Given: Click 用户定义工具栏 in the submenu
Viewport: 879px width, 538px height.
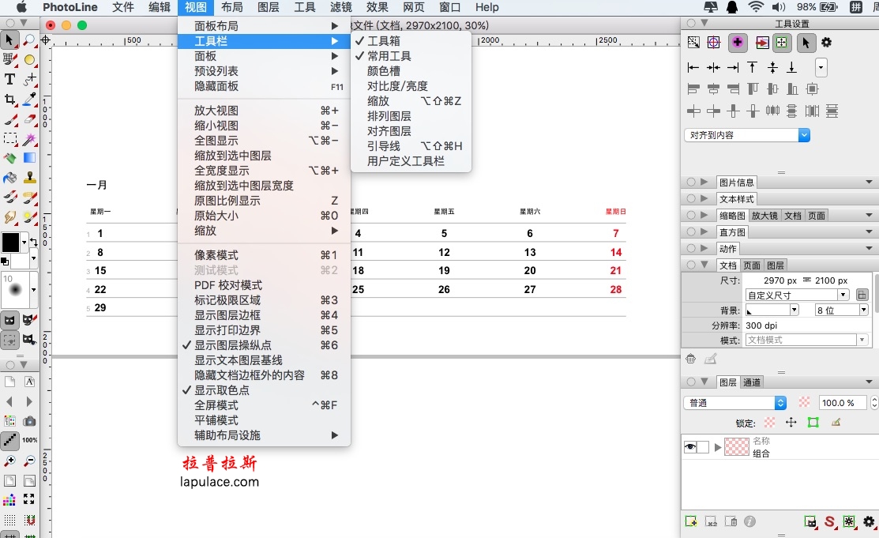Looking at the screenshot, I should (411, 161).
